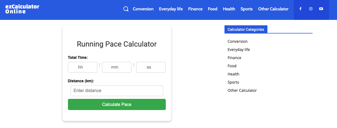Select Finance in the top menu
Image resolution: width=337 pixels, height=128 pixels.
(195, 9)
